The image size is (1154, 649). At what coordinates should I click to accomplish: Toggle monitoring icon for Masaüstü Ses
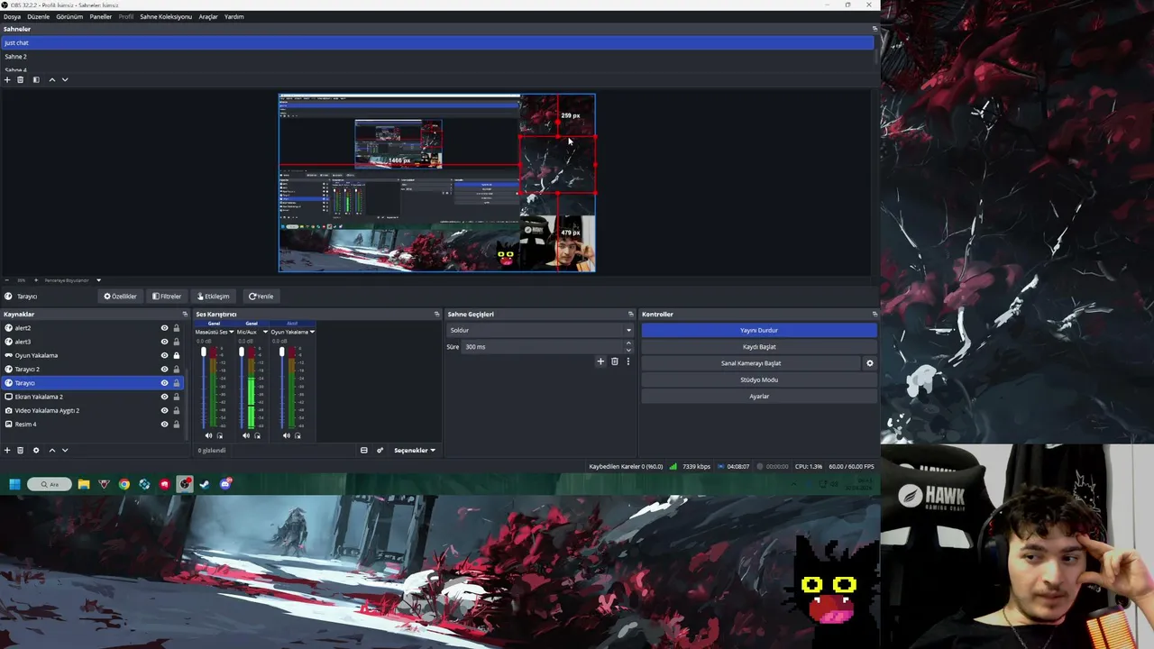click(219, 435)
